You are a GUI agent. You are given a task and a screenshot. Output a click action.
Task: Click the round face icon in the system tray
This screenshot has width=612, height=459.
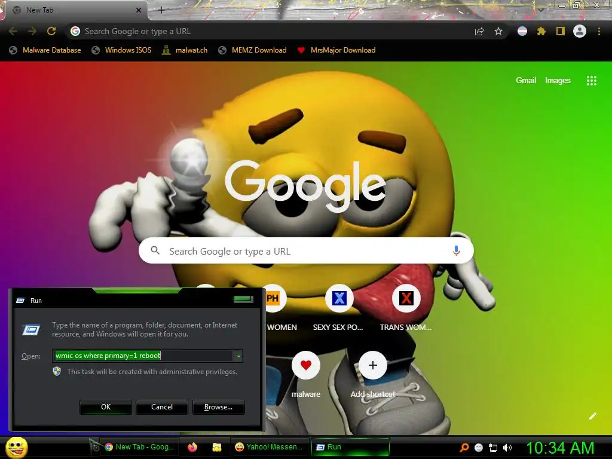[479, 448]
